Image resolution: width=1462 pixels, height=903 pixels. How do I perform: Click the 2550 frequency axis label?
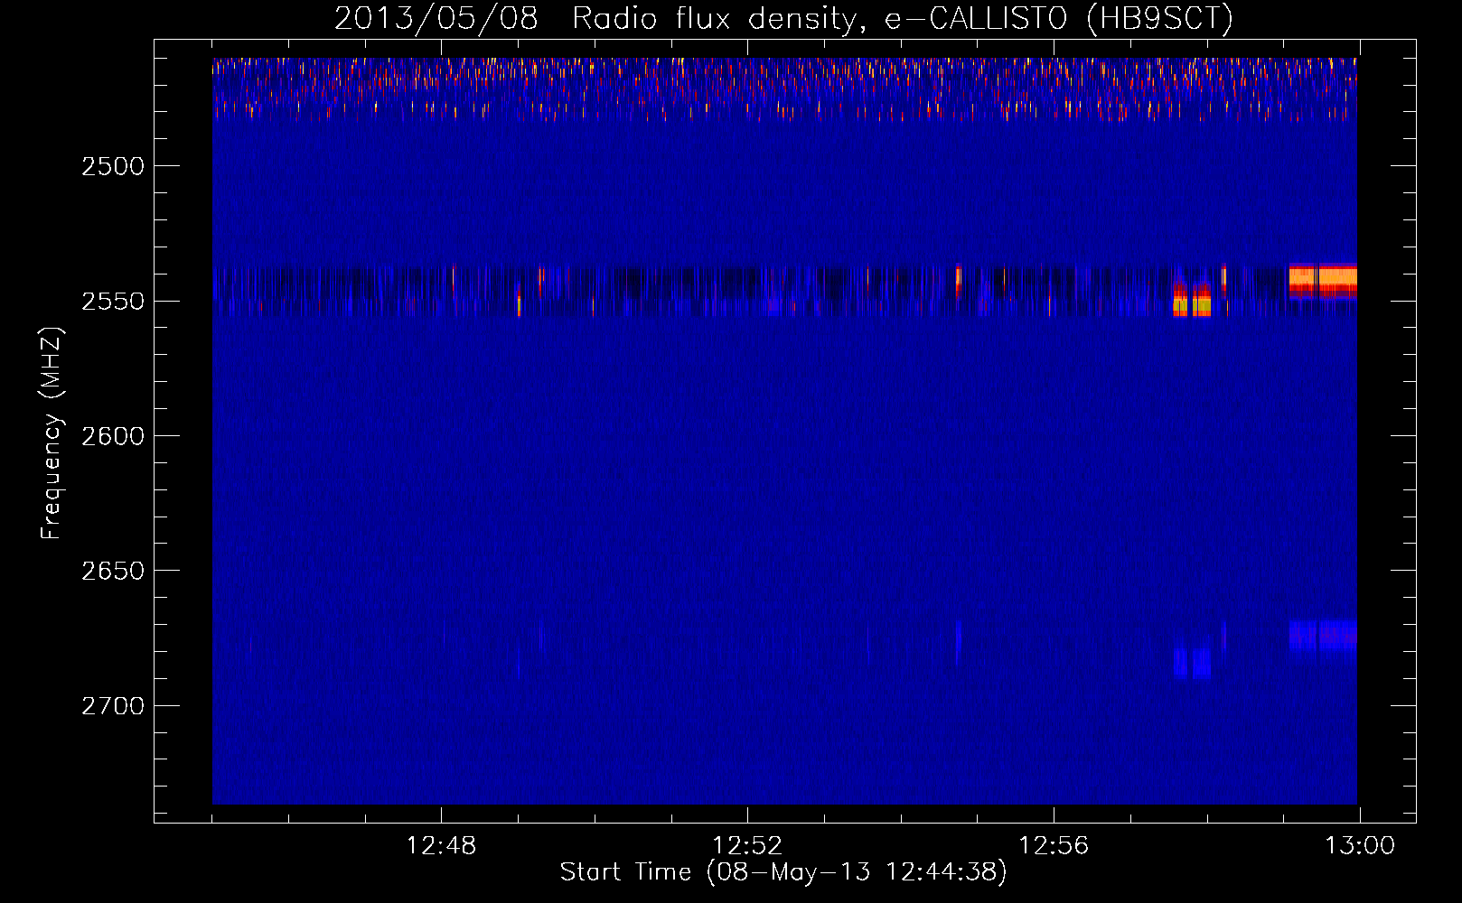tap(113, 302)
